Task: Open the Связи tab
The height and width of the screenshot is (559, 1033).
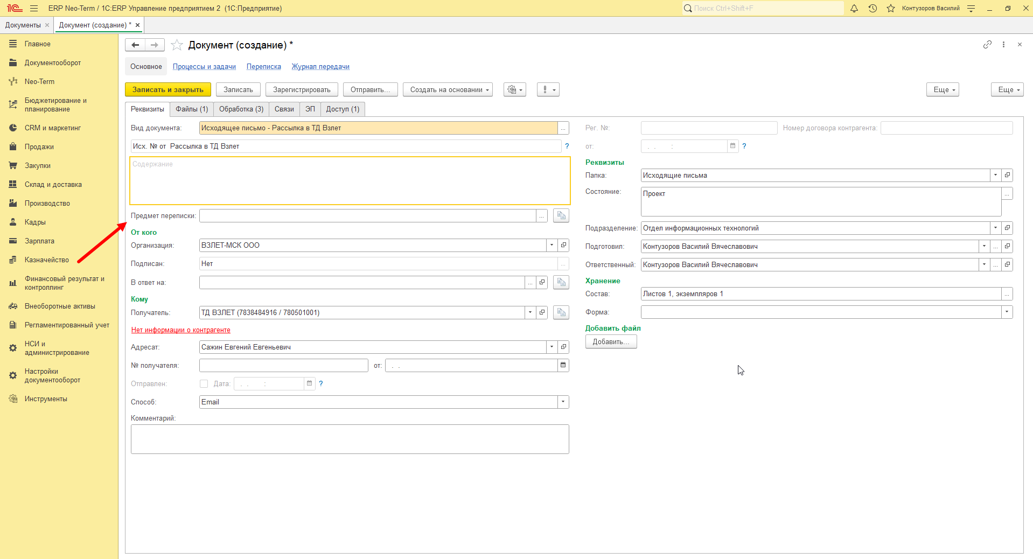Action: click(284, 109)
